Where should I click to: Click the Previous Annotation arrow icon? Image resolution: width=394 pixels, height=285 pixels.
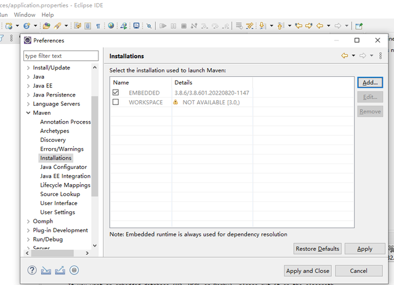pos(281,26)
